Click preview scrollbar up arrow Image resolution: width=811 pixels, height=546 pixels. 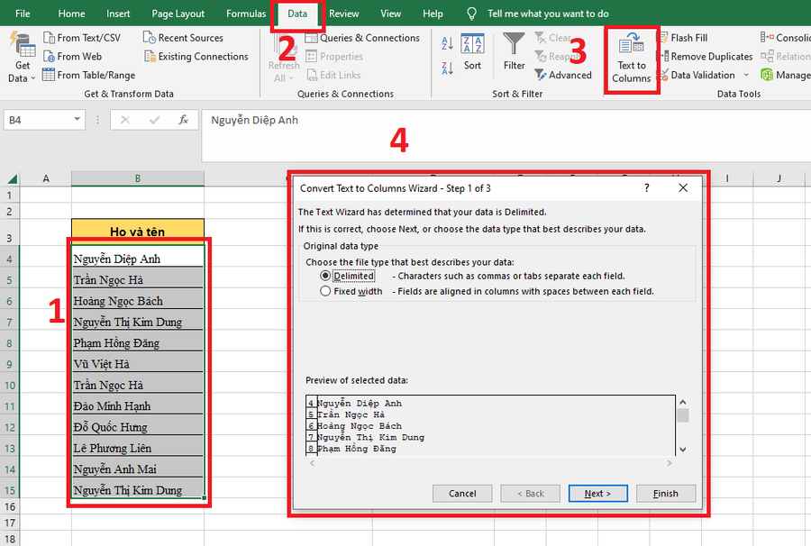[683, 402]
